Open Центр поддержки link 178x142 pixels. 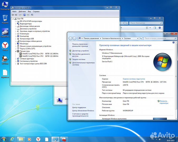click(79, 108)
